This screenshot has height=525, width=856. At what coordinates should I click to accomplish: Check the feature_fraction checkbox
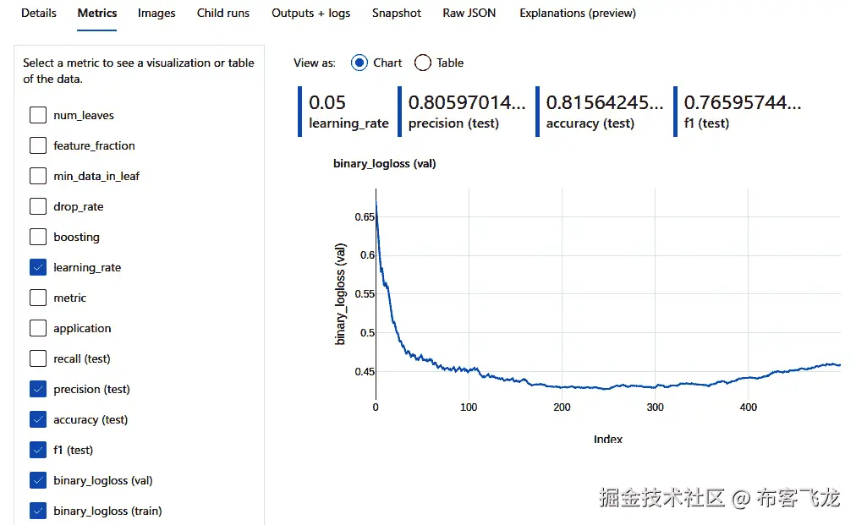(x=37, y=145)
